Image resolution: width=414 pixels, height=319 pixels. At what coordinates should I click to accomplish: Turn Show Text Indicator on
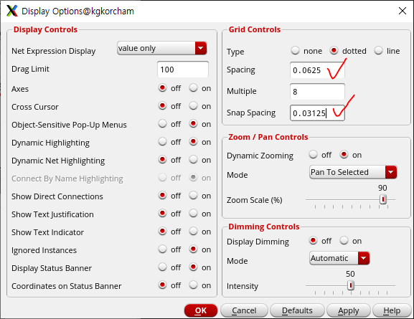tap(193, 232)
